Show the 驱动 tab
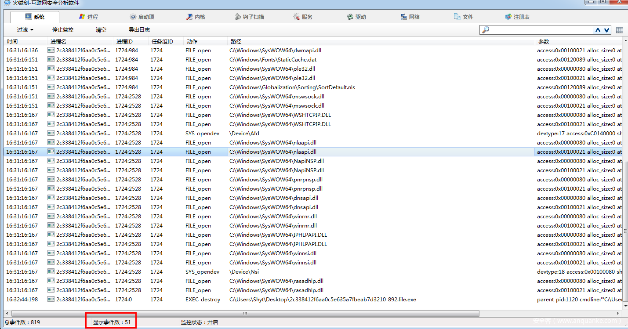The image size is (628, 329). click(356, 17)
